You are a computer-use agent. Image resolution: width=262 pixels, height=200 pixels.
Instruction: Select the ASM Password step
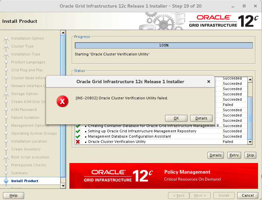24,110
